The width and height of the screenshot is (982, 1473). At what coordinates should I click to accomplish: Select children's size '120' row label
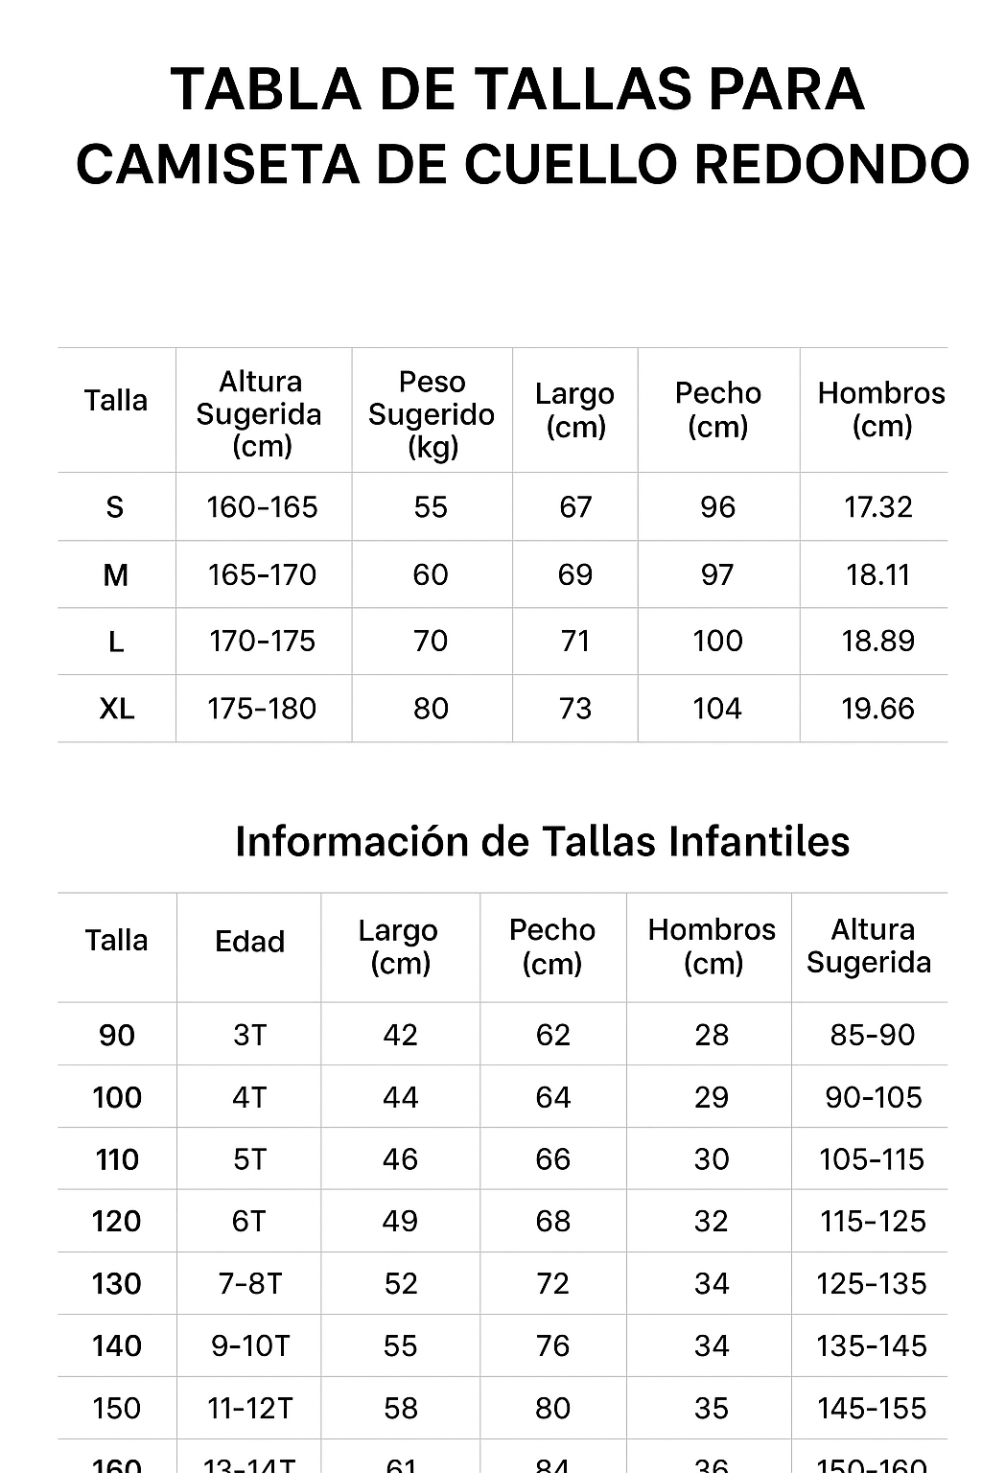click(117, 1221)
